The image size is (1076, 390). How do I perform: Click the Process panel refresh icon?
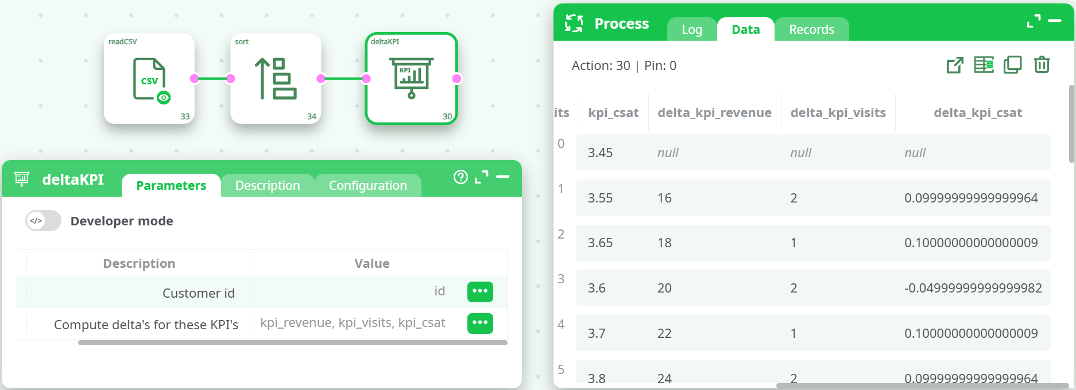(574, 24)
